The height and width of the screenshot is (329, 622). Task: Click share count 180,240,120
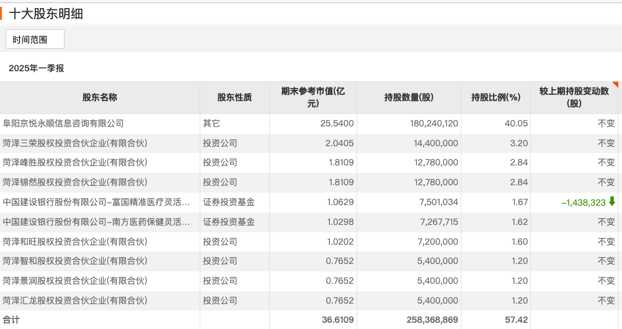[434, 123]
